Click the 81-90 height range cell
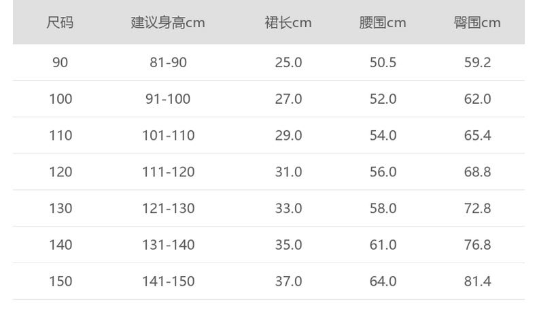The height and width of the screenshot is (329, 537). pos(168,62)
